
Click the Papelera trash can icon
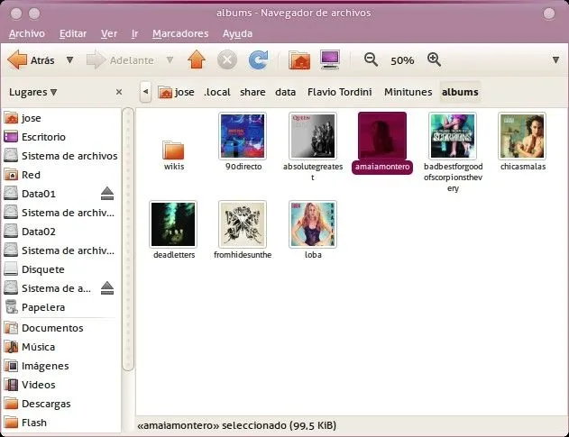point(11,307)
